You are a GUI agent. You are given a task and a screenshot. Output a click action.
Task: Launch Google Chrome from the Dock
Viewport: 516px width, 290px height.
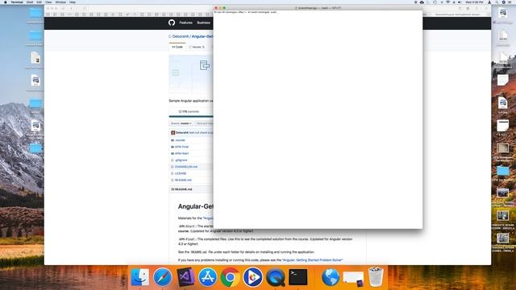230,277
